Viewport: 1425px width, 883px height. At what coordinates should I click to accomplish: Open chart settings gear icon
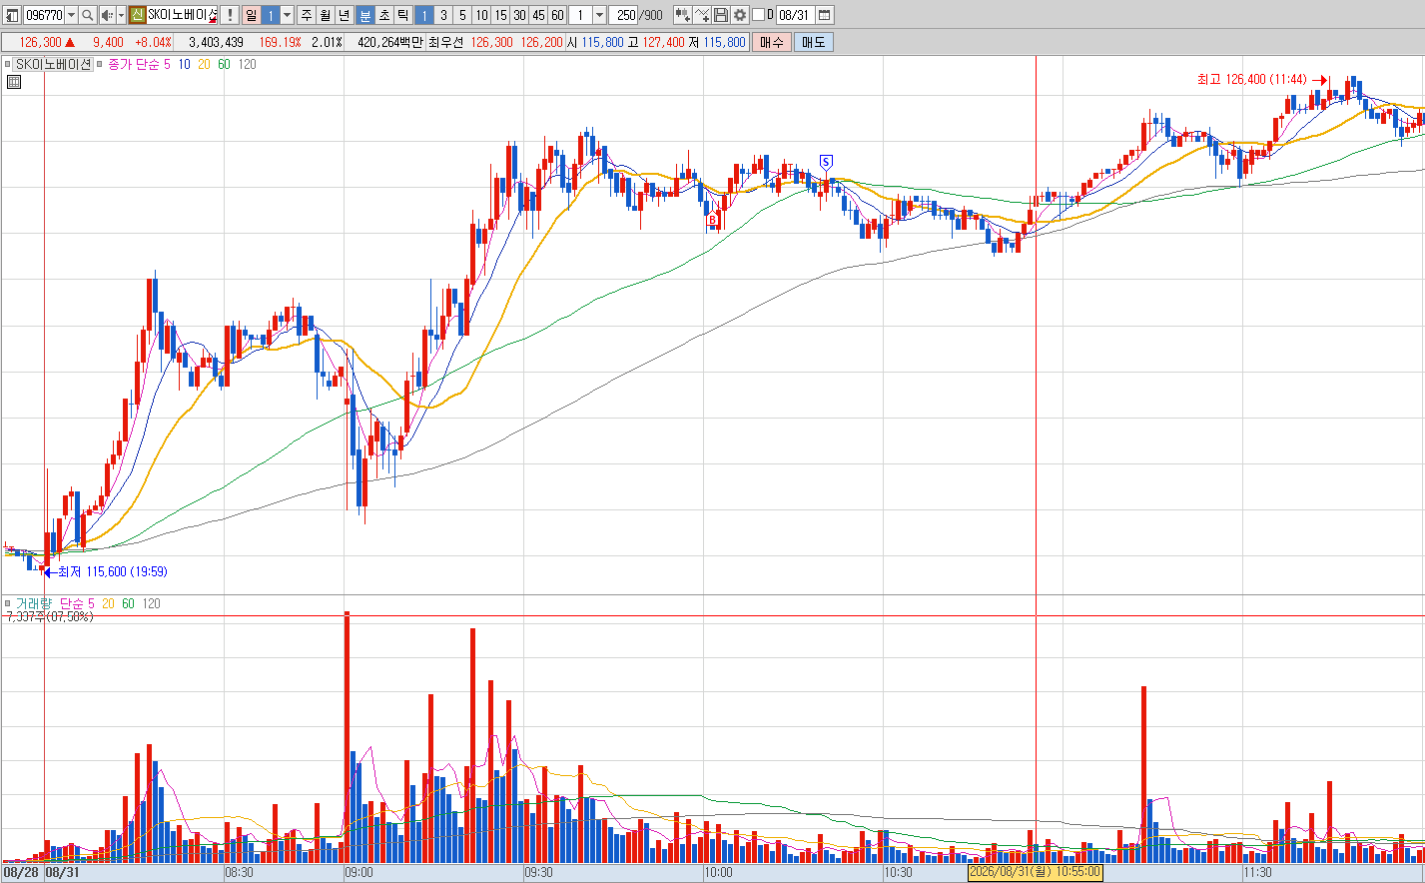pyautogui.click(x=740, y=15)
